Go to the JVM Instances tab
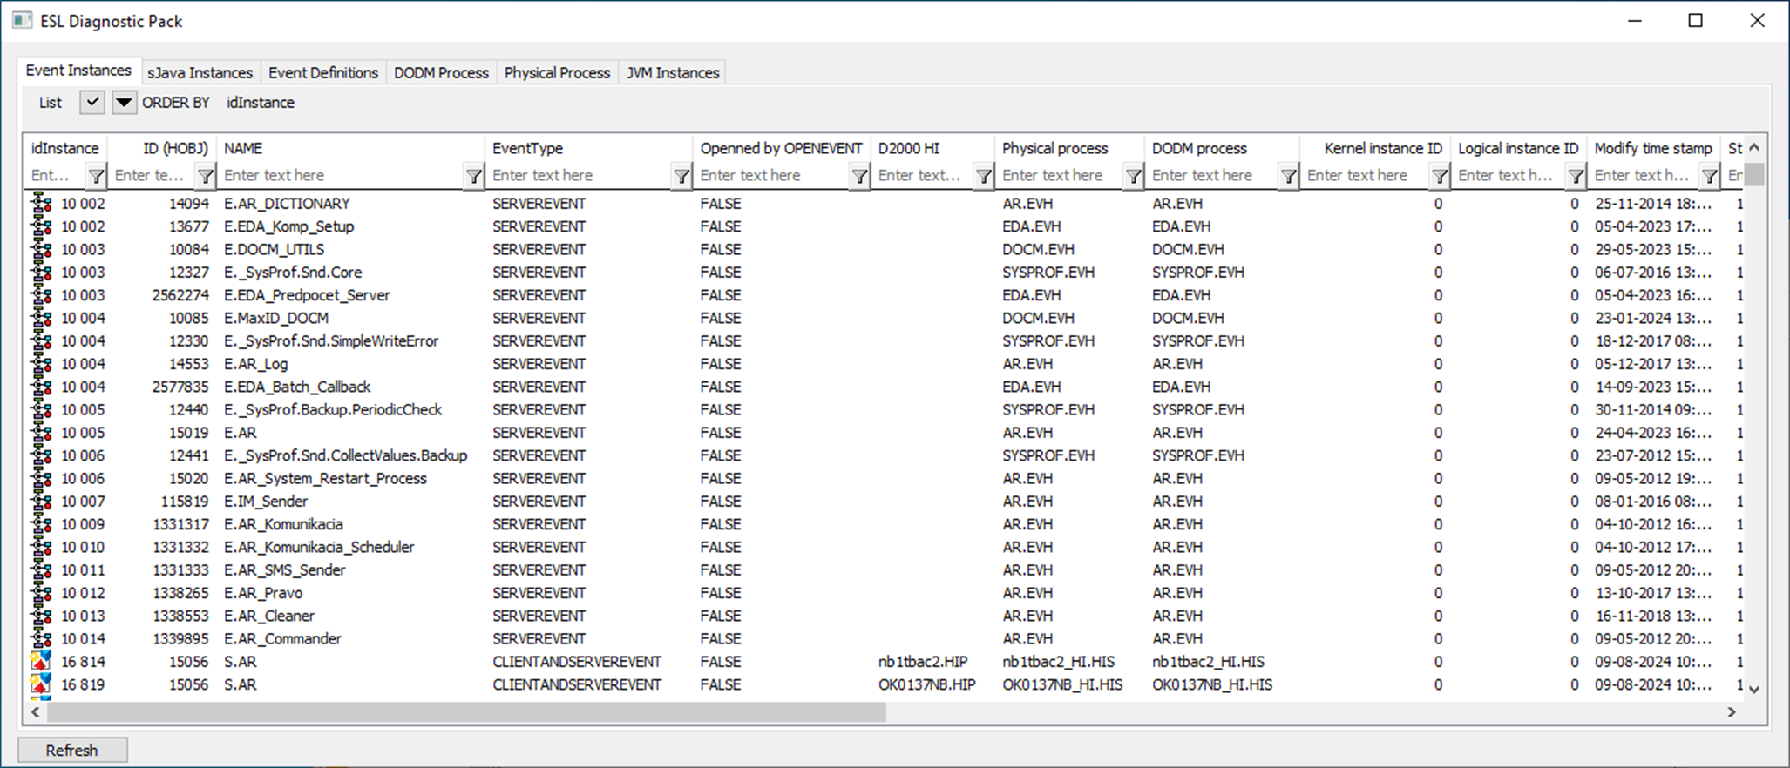Screen dimensions: 1790x768 pyautogui.click(x=673, y=73)
